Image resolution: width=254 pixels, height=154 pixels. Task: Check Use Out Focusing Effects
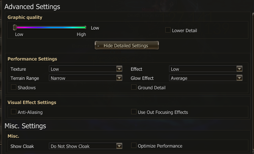[134, 112]
